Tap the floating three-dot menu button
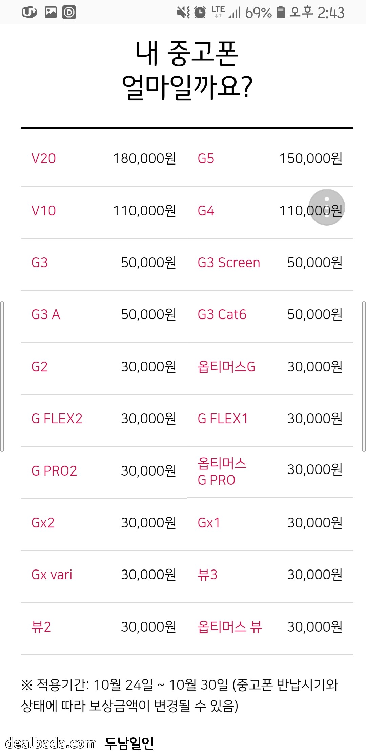The image size is (366, 753). 327,207
